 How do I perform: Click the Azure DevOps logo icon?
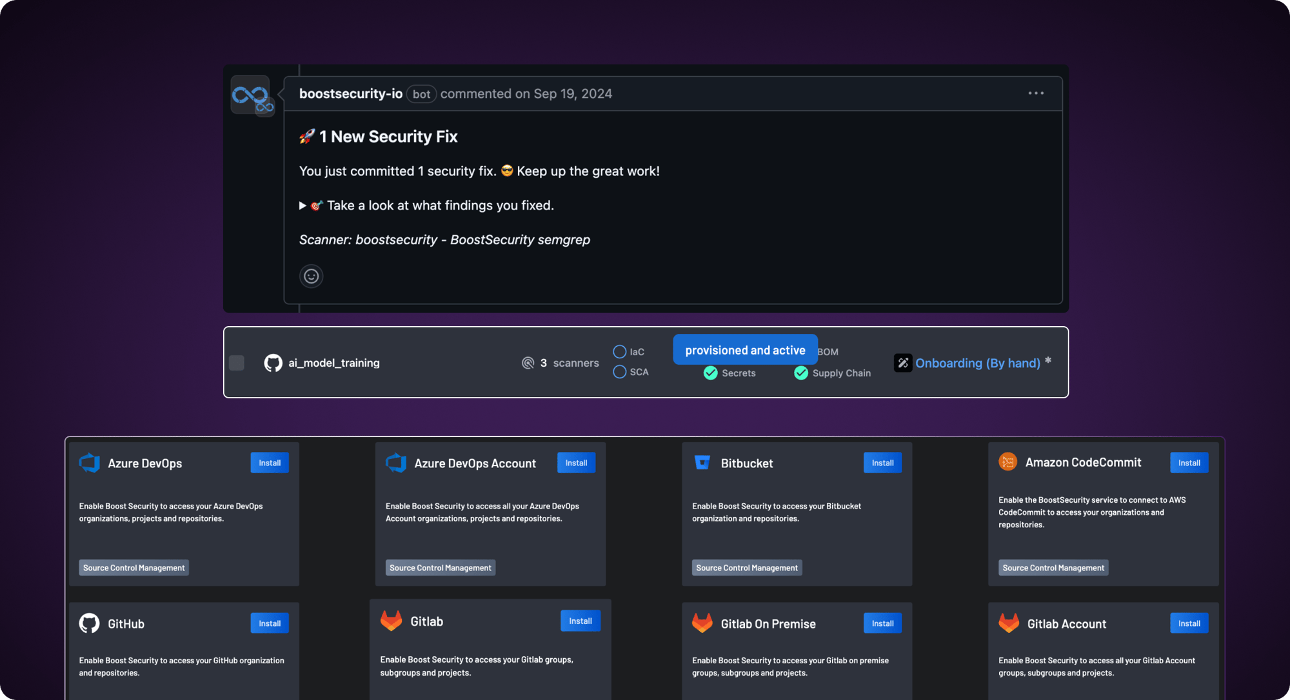(x=90, y=463)
